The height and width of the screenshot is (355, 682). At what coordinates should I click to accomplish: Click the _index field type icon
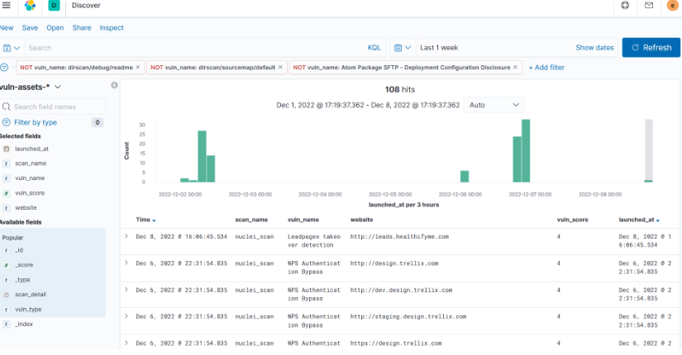click(x=6, y=324)
